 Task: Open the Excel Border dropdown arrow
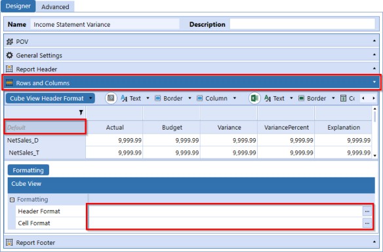pyautogui.click(x=333, y=98)
